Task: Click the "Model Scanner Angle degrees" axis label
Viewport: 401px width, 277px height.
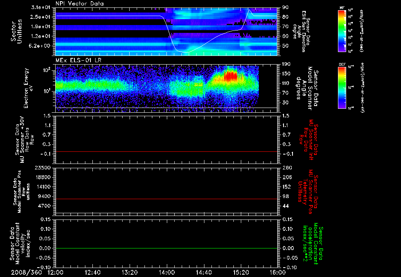Action: pyautogui.click(x=307, y=88)
